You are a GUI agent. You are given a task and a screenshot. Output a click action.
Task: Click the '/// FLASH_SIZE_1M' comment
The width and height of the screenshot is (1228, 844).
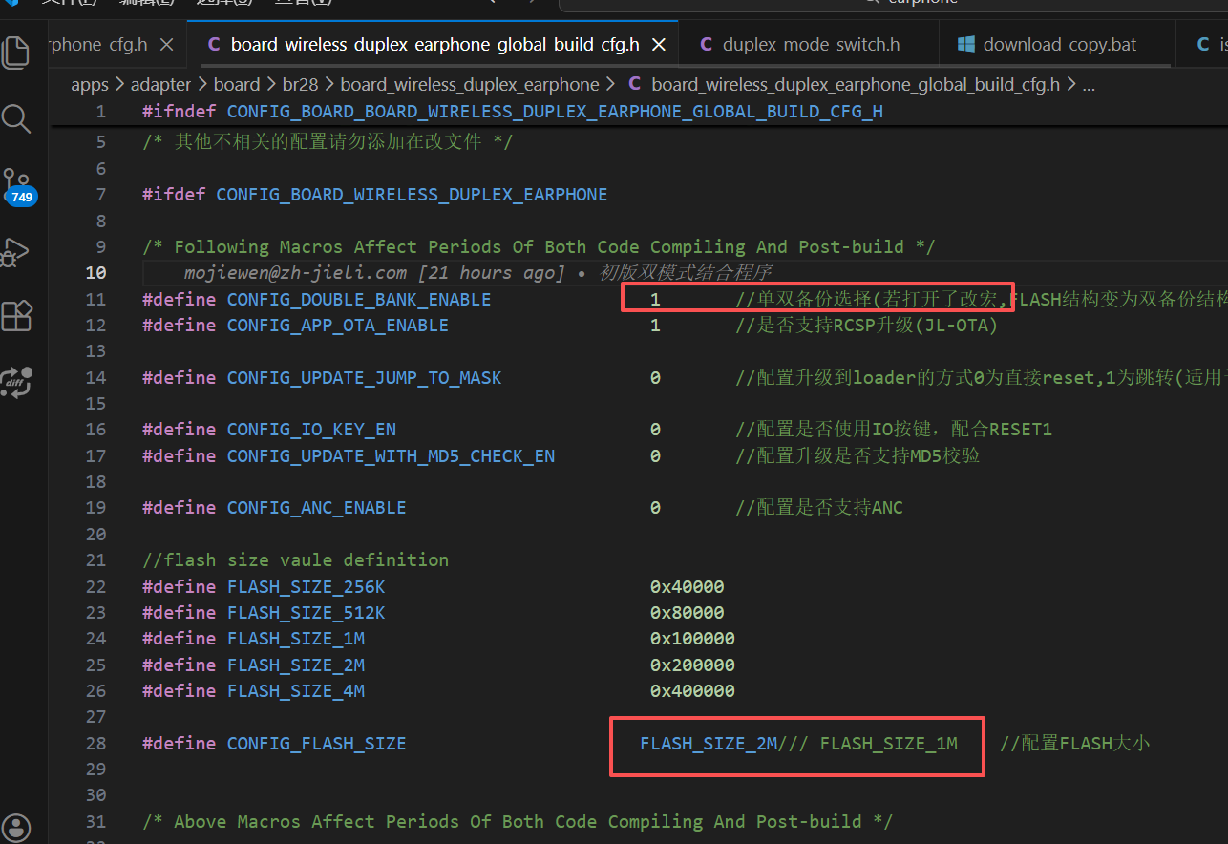tap(868, 743)
